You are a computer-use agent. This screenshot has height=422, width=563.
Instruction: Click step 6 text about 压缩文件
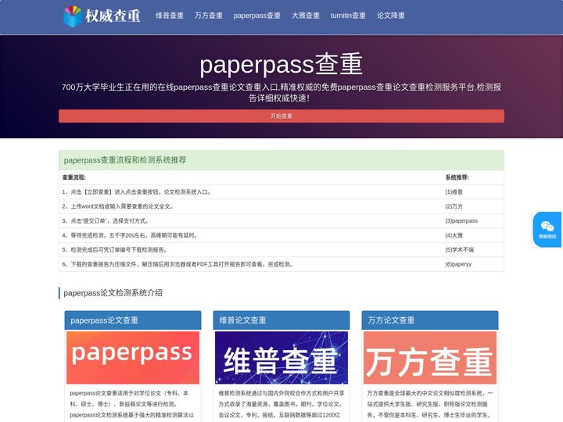(x=178, y=264)
